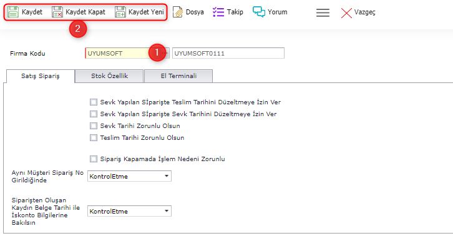
Task: Open the Dosya attachment icon
Action: (x=178, y=12)
